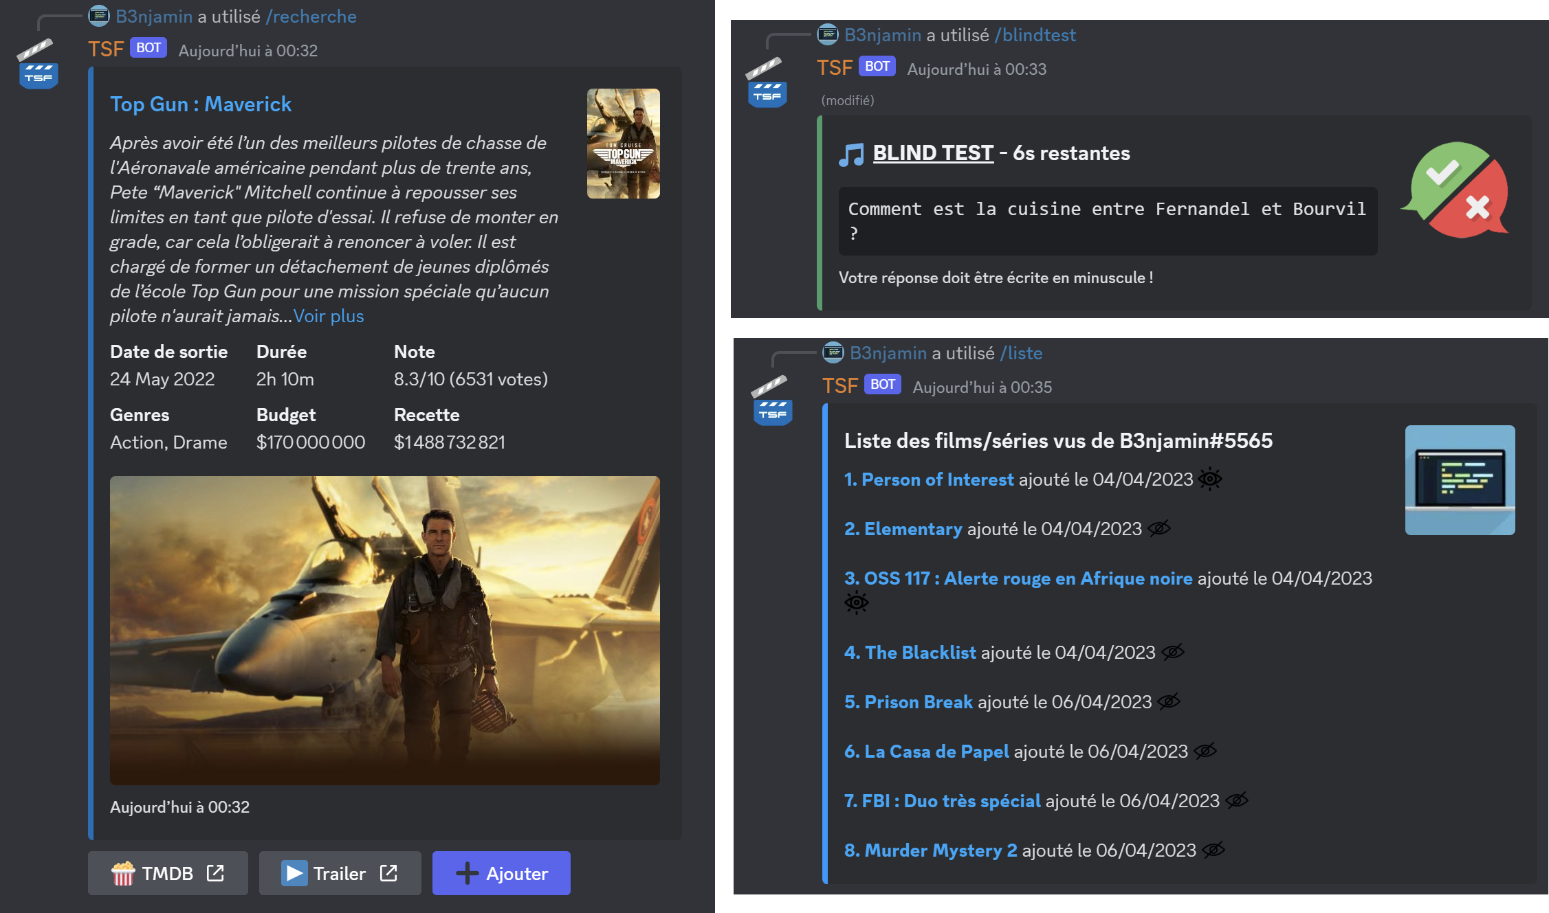The width and height of the screenshot is (1549, 913).
Task: Click the BOT badge next to TSF at 00:33
Action: tap(877, 67)
